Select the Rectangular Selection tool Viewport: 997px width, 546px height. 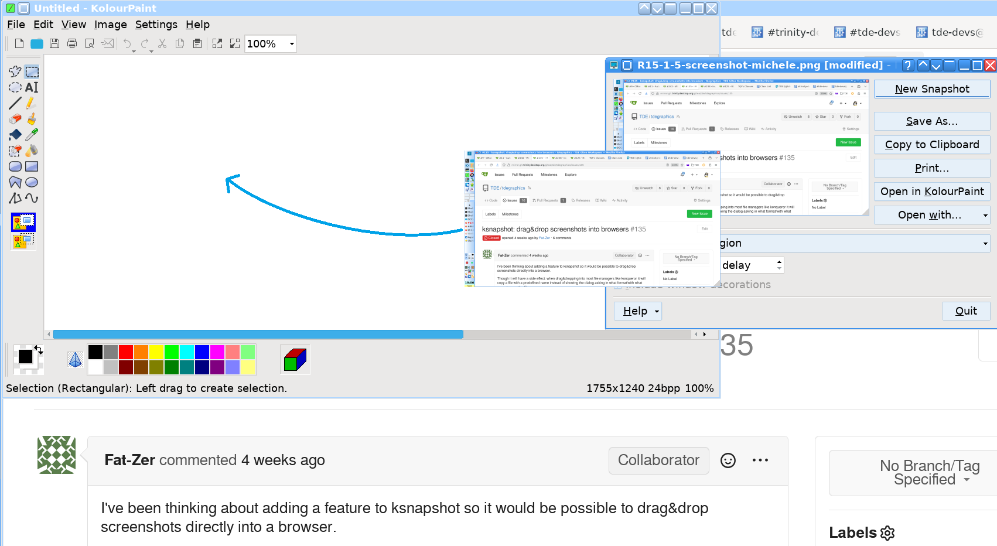(32, 71)
